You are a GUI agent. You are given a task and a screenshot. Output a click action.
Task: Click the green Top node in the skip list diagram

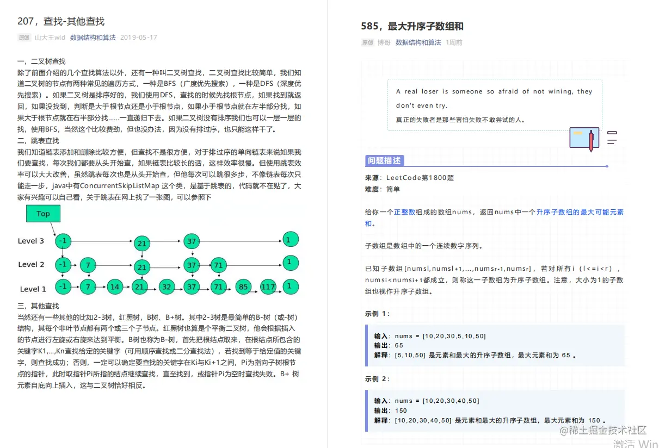[x=43, y=214]
